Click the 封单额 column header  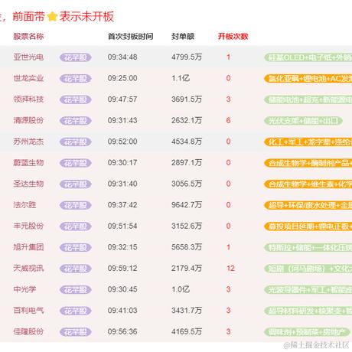click(x=183, y=36)
